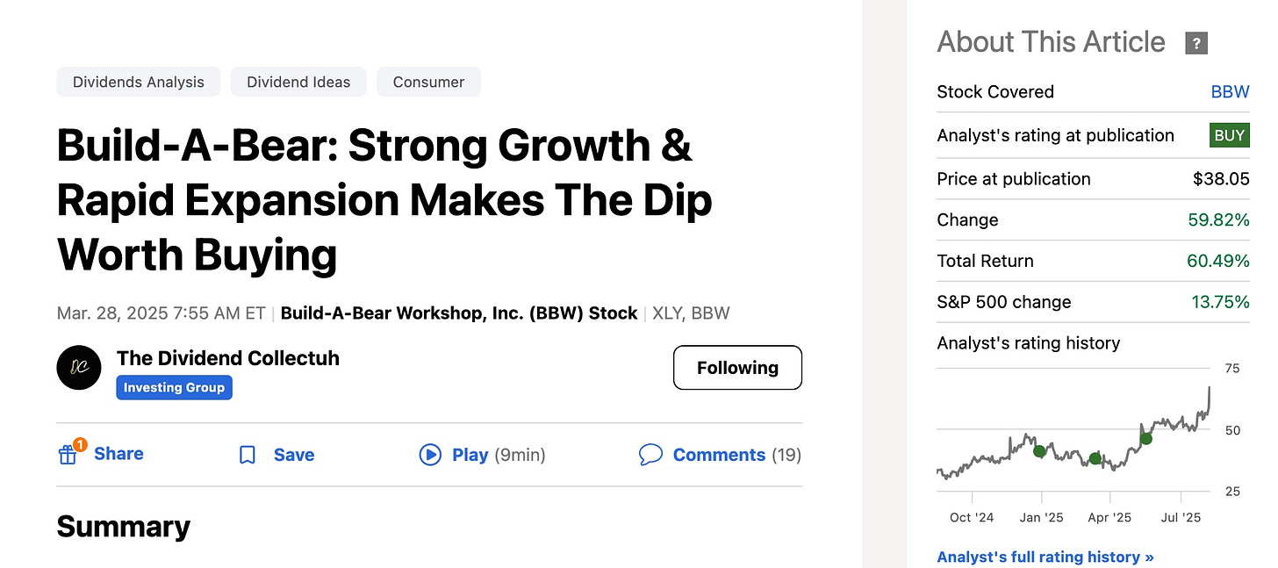Click the comments speech bubble icon
Screen dimensions: 1278x568
(650, 455)
